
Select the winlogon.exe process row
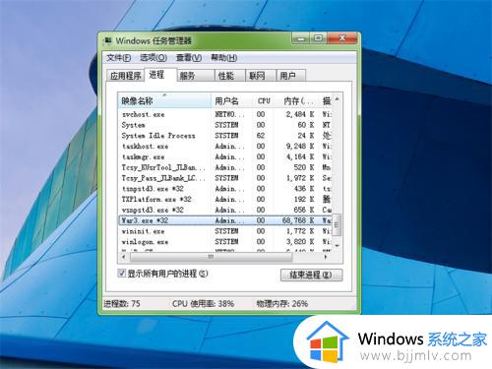click(225, 242)
